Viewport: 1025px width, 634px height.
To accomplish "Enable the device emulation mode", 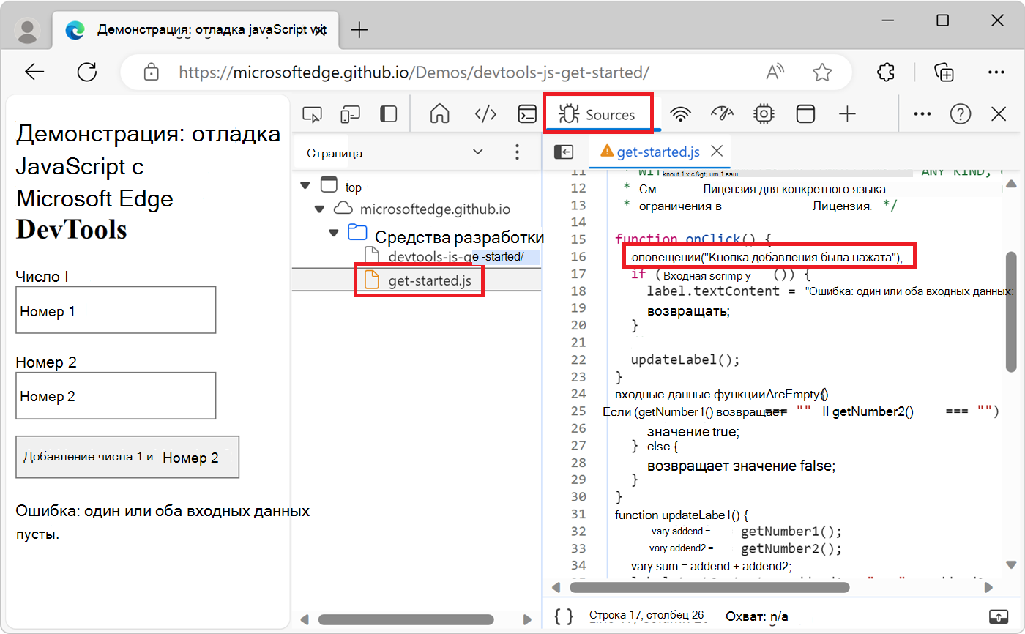I will tap(350, 113).
